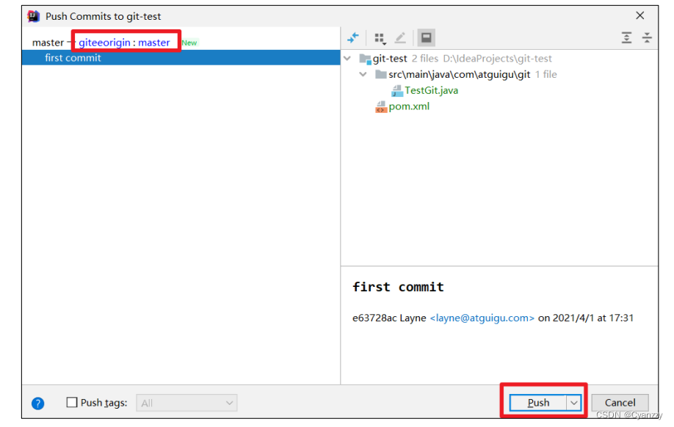Close the Push Commits dialog
Viewport: 674px width, 427px height.
tap(640, 16)
